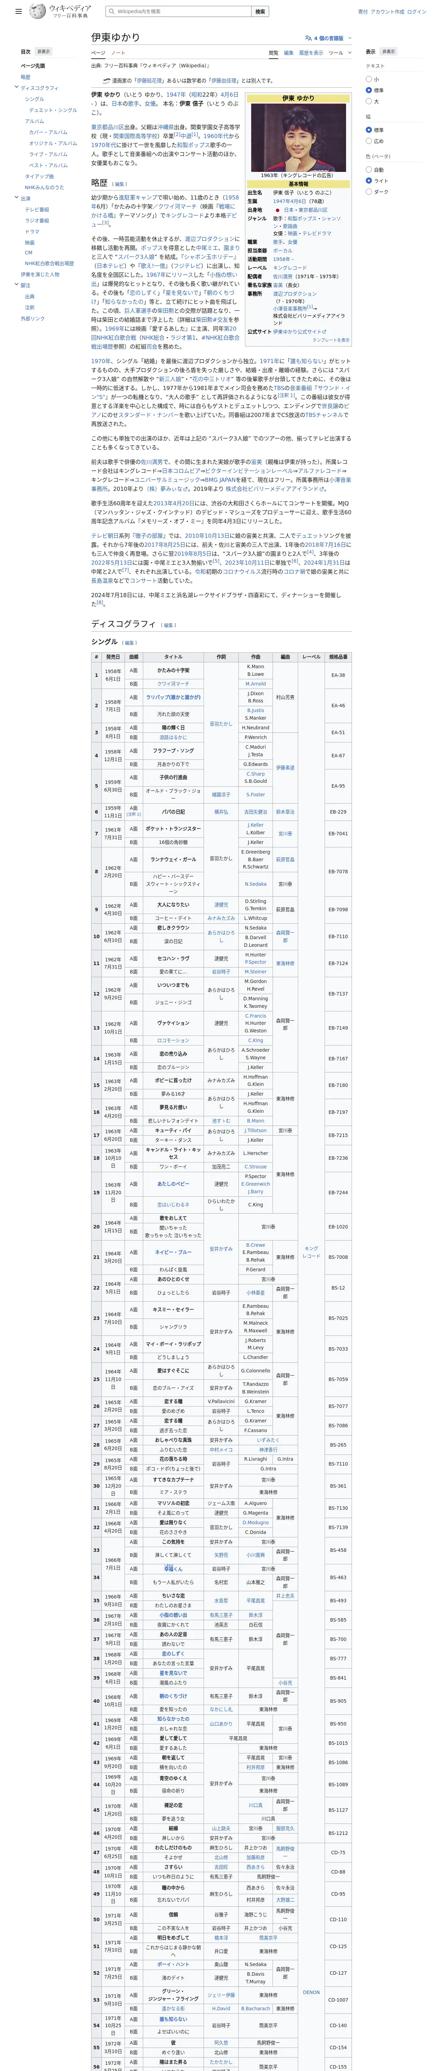Open the アカウント作成 link

[x=387, y=11]
